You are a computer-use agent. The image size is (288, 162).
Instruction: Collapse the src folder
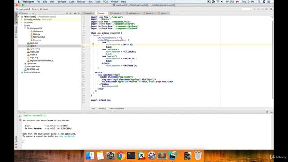tap(22, 25)
